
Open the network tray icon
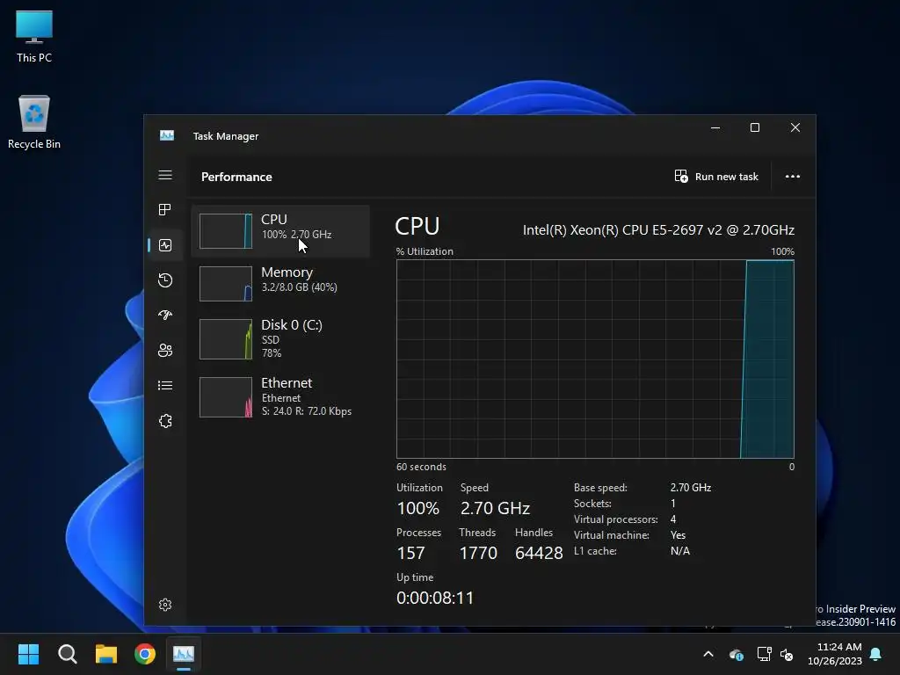[764, 654]
